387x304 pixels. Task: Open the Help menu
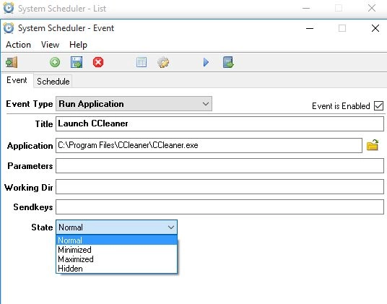pyautogui.click(x=78, y=45)
